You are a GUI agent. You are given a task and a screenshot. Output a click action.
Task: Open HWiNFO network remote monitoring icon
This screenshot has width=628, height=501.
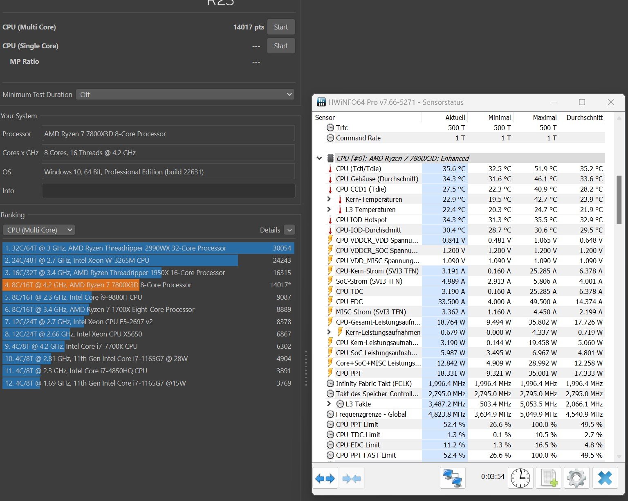[x=453, y=478]
